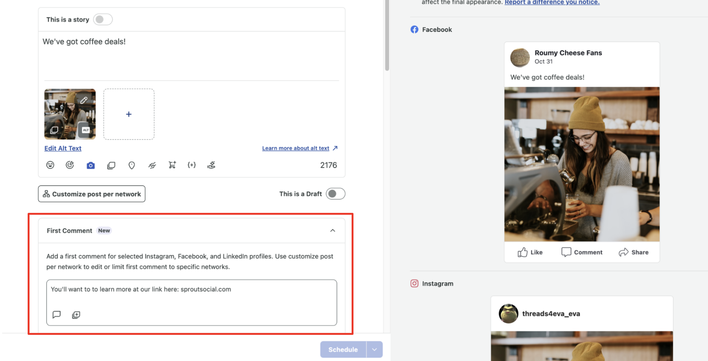Click the ALT badge on the image thumbnail
The image size is (708, 361).
[x=86, y=130]
